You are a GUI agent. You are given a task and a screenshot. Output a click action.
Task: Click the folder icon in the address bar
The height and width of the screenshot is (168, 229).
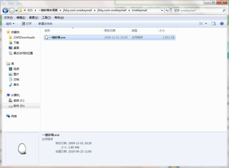pyautogui.click(x=21, y=10)
